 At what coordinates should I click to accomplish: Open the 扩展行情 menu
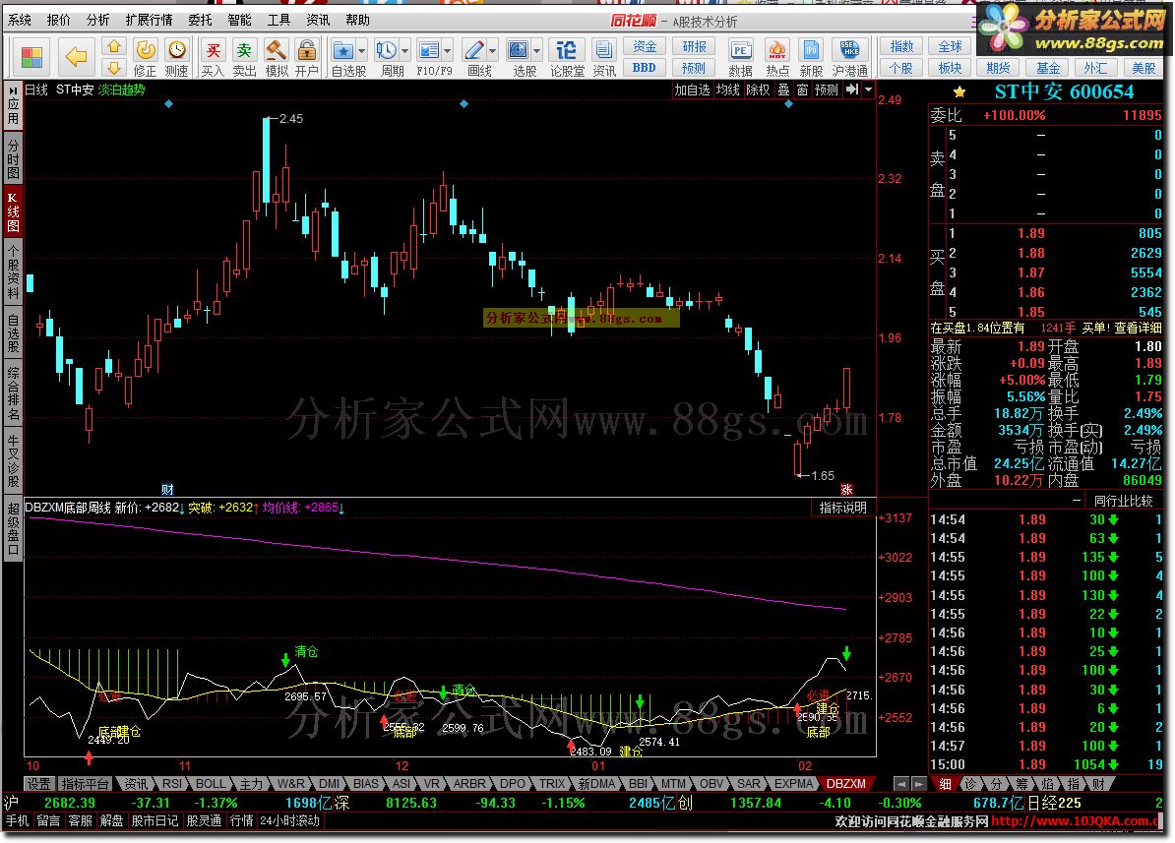[150, 21]
